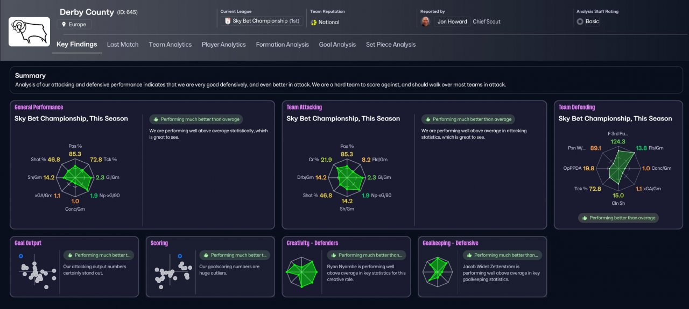The height and width of the screenshot is (309, 689).
Task: Click the Cln Sh 15.0 value
Action: [618, 195]
